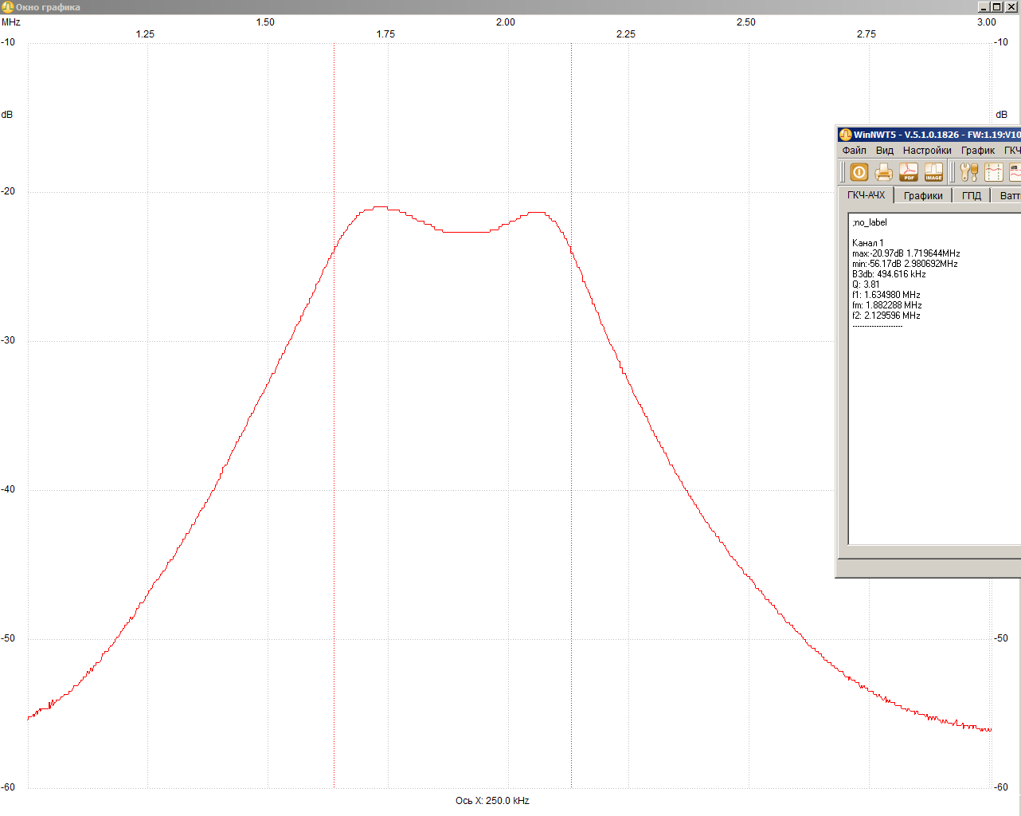Click the WinNWT5 title bar application icon
This screenshot has width=1021, height=816.
845,135
